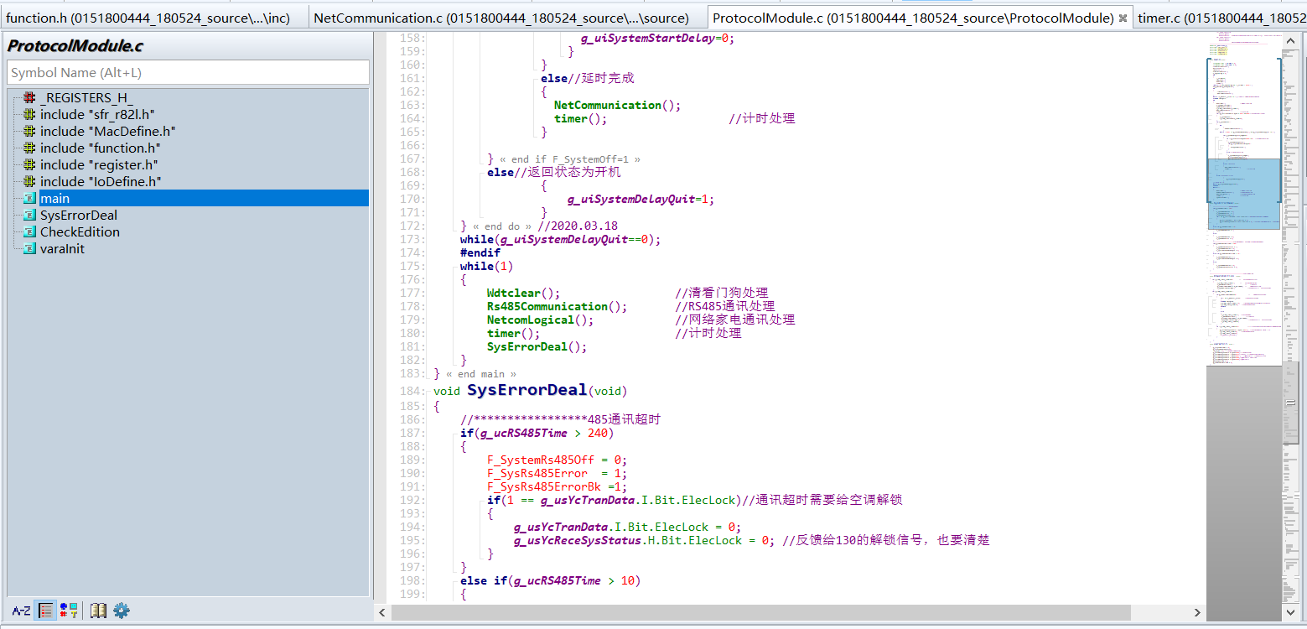The image size is (1307, 629).
Task: Click the Symbol Name search field
Action: pos(188,73)
